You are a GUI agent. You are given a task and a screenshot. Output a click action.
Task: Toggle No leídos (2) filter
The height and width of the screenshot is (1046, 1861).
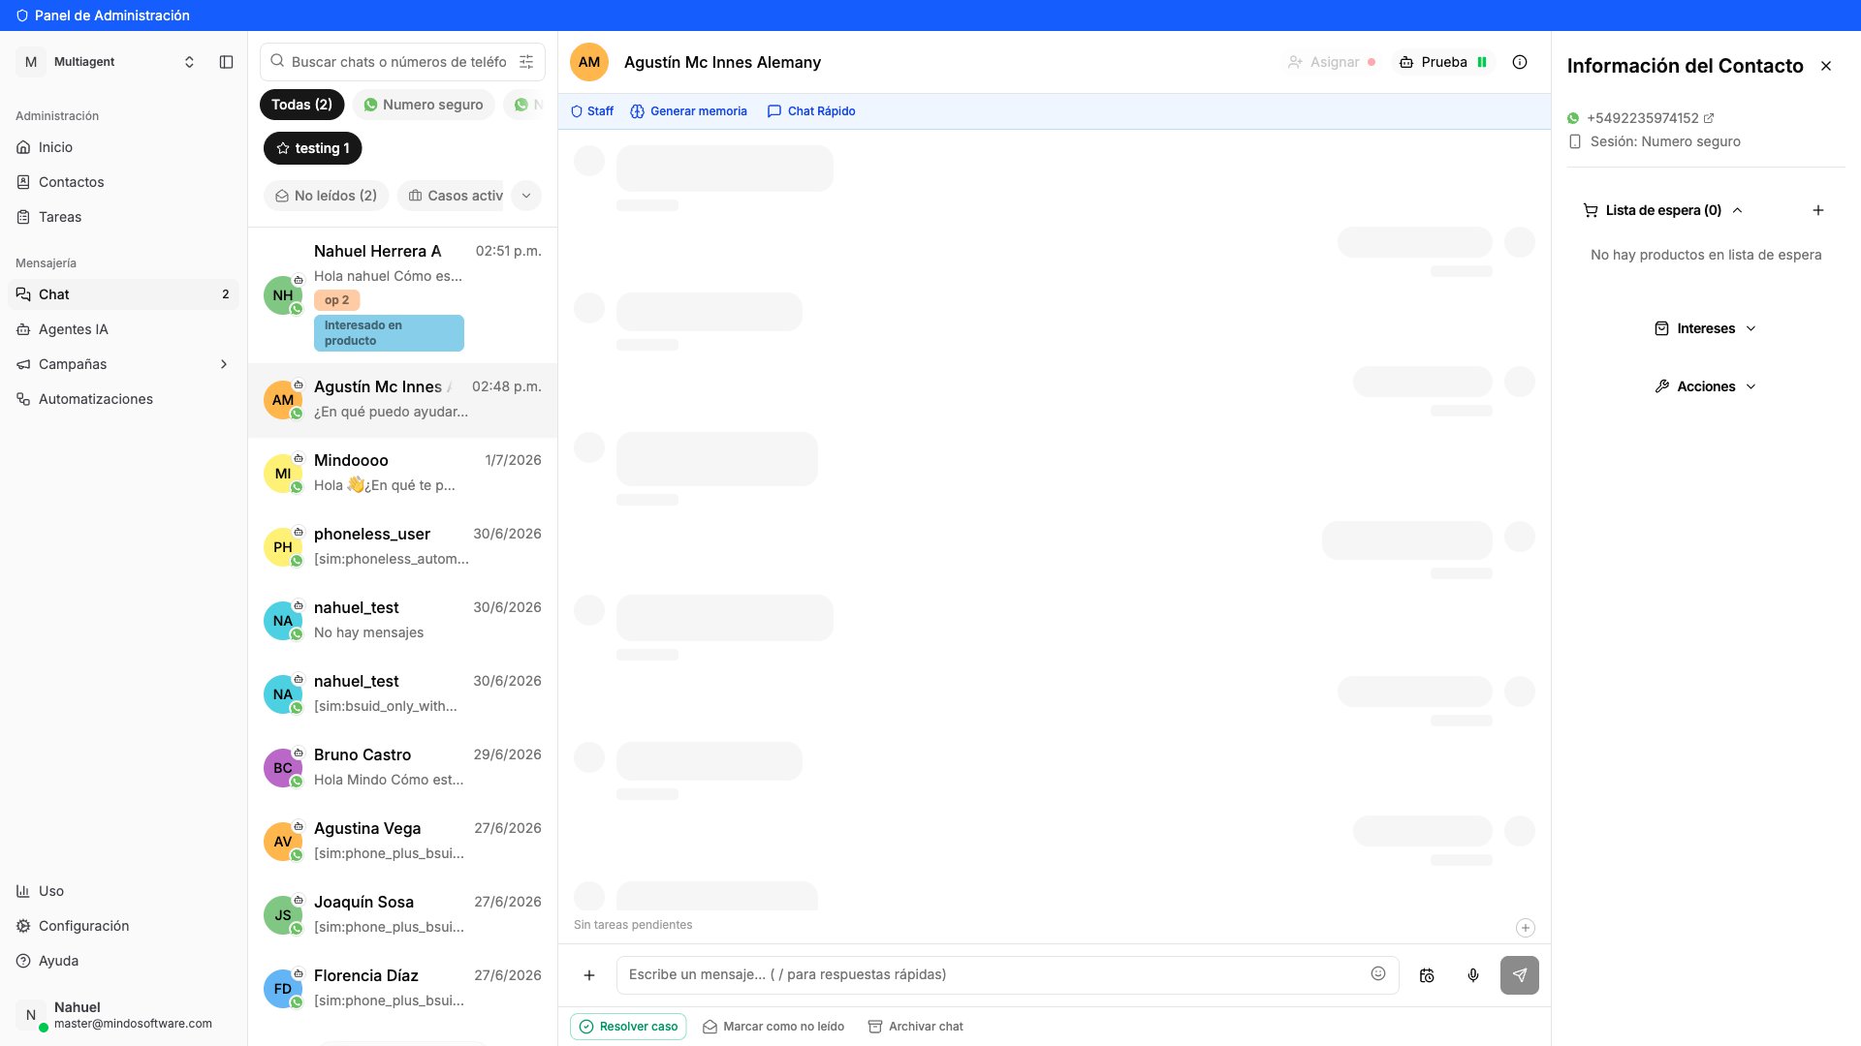pyautogui.click(x=326, y=196)
